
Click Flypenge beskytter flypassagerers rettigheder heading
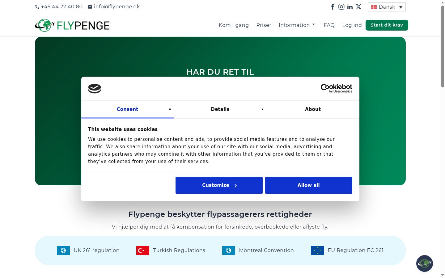220,214
